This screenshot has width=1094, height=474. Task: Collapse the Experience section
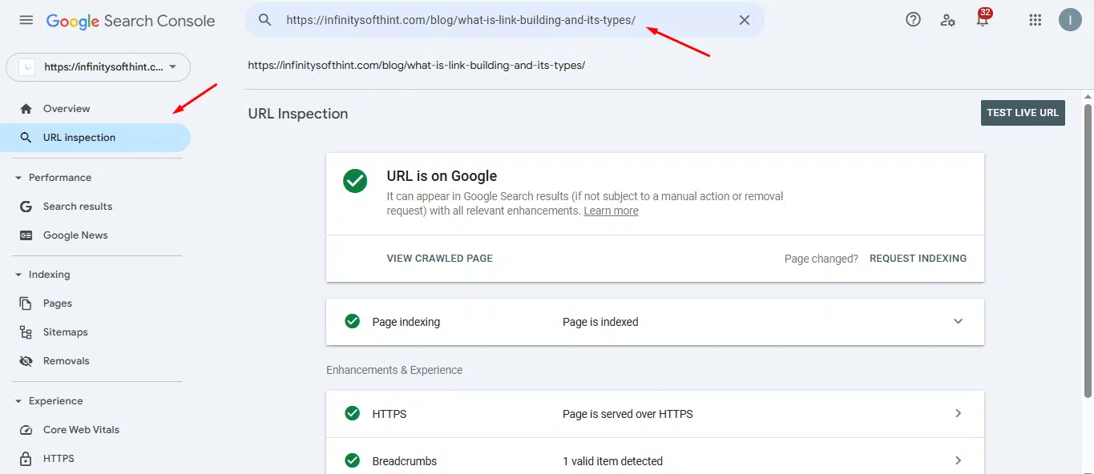coord(18,401)
